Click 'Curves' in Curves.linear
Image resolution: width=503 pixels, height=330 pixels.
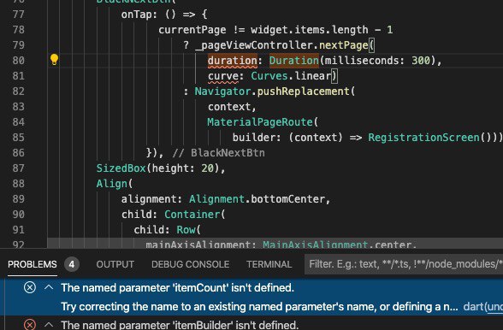coord(269,76)
